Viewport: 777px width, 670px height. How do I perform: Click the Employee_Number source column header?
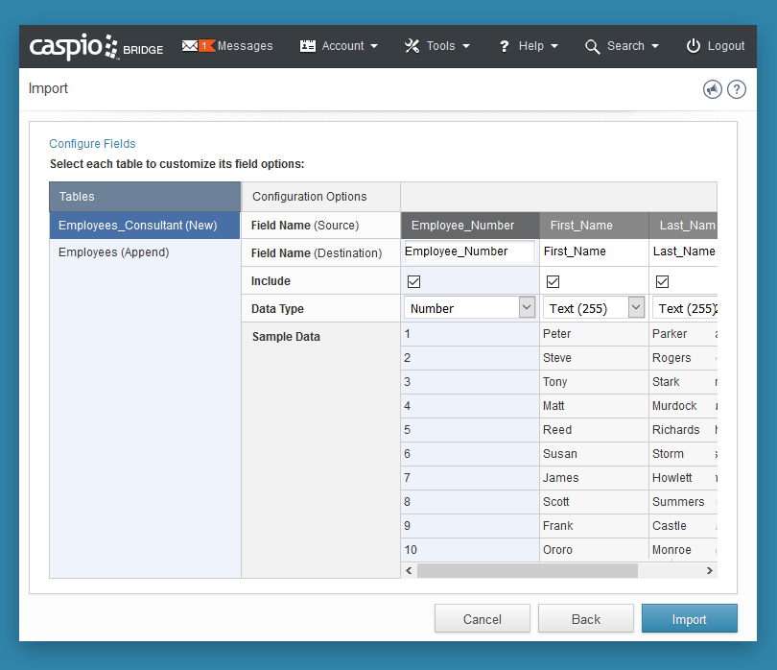tap(470, 226)
